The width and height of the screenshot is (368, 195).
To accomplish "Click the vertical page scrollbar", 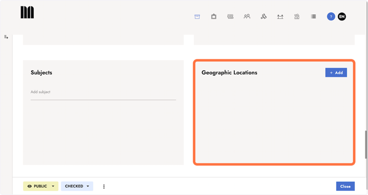I will click(366, 145).
